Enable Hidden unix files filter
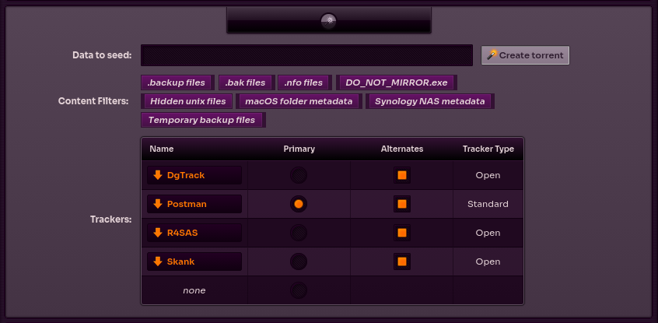 188,101
